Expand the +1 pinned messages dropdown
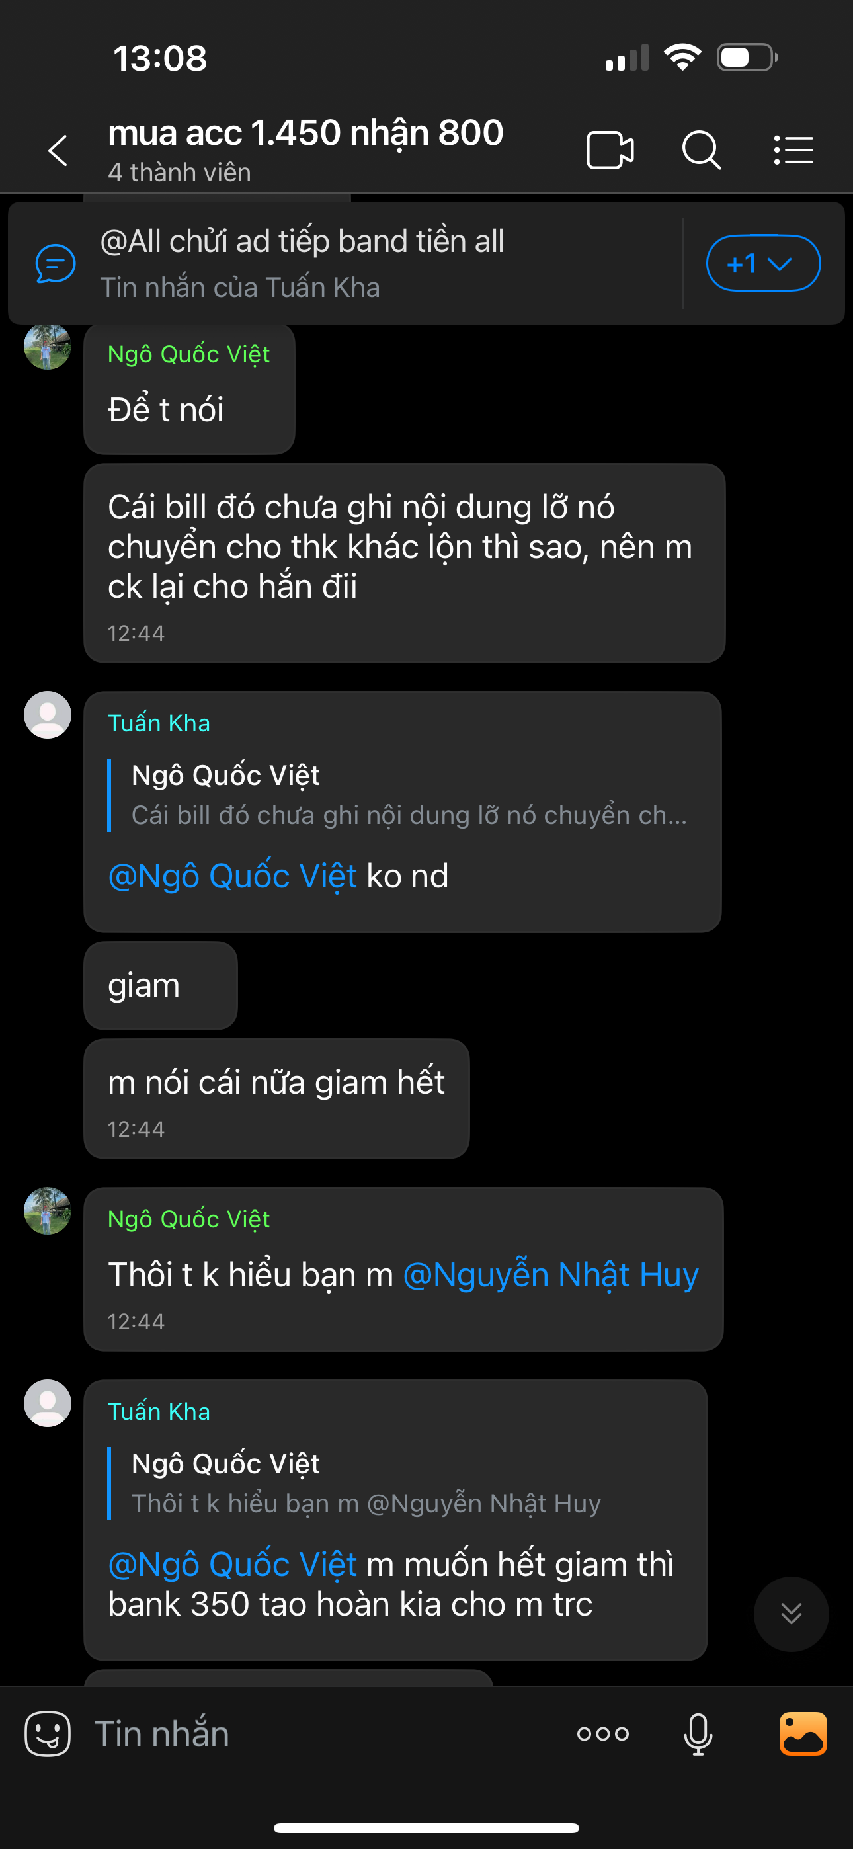This screenshot has height=1849, width=853. click(762, 263)
